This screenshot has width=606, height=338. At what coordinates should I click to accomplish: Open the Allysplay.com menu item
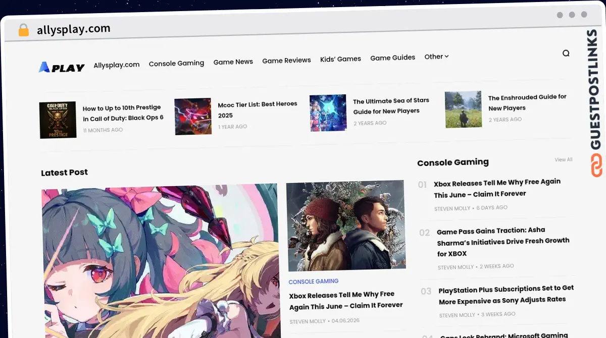coord(117,65)
